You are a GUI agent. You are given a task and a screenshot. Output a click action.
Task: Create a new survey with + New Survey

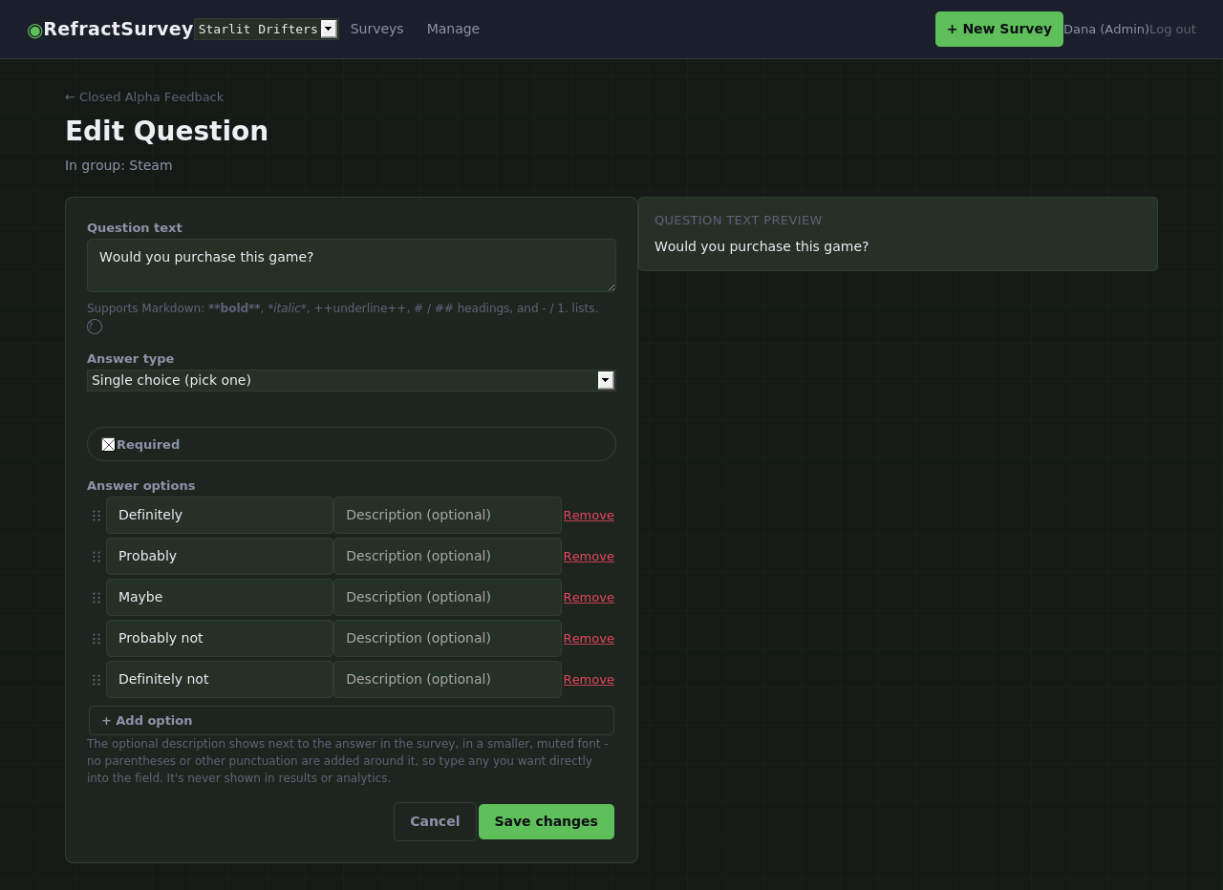[999, 29]
